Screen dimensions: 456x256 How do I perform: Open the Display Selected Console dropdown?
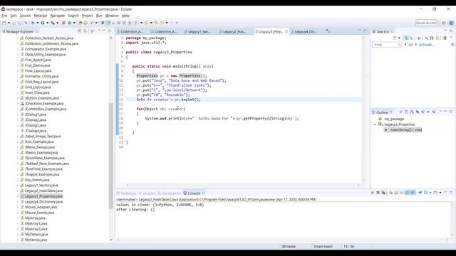coord(430,193)
